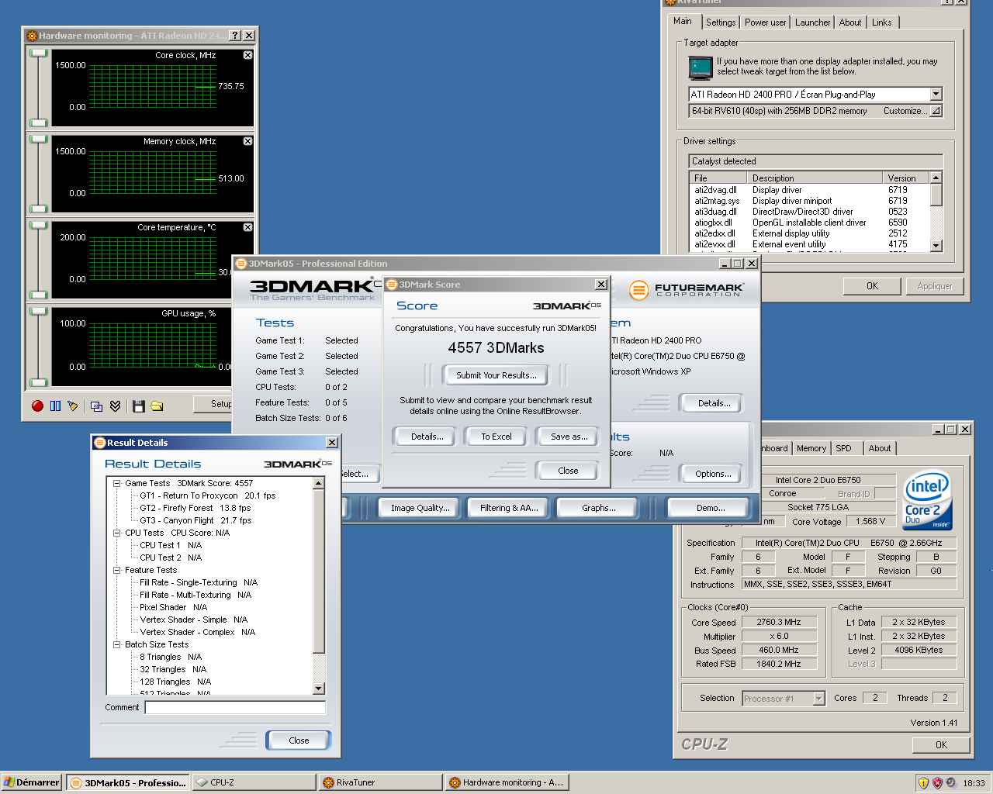The width and height of the screenshot is (993, 794).
Task: Switch to SPD tab in CPU-Z
Action: pos(844,448)
